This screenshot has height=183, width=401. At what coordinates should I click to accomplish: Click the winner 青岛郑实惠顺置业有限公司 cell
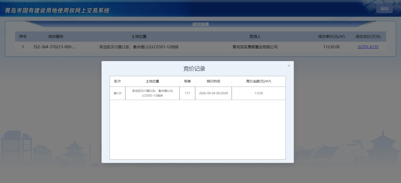[x=255, y=47]
